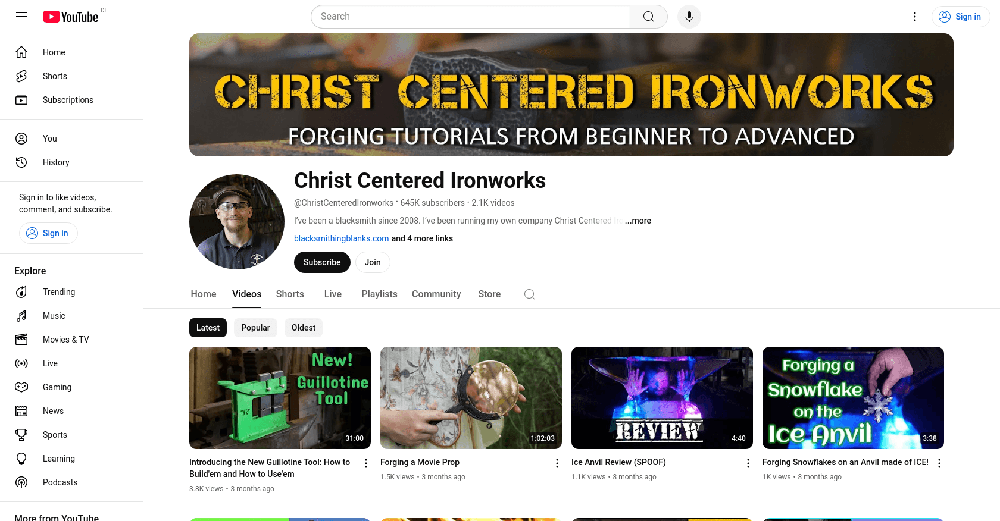
Task: Open options menu for Forging a Movie Prop
Action: (x=557, y=463)
